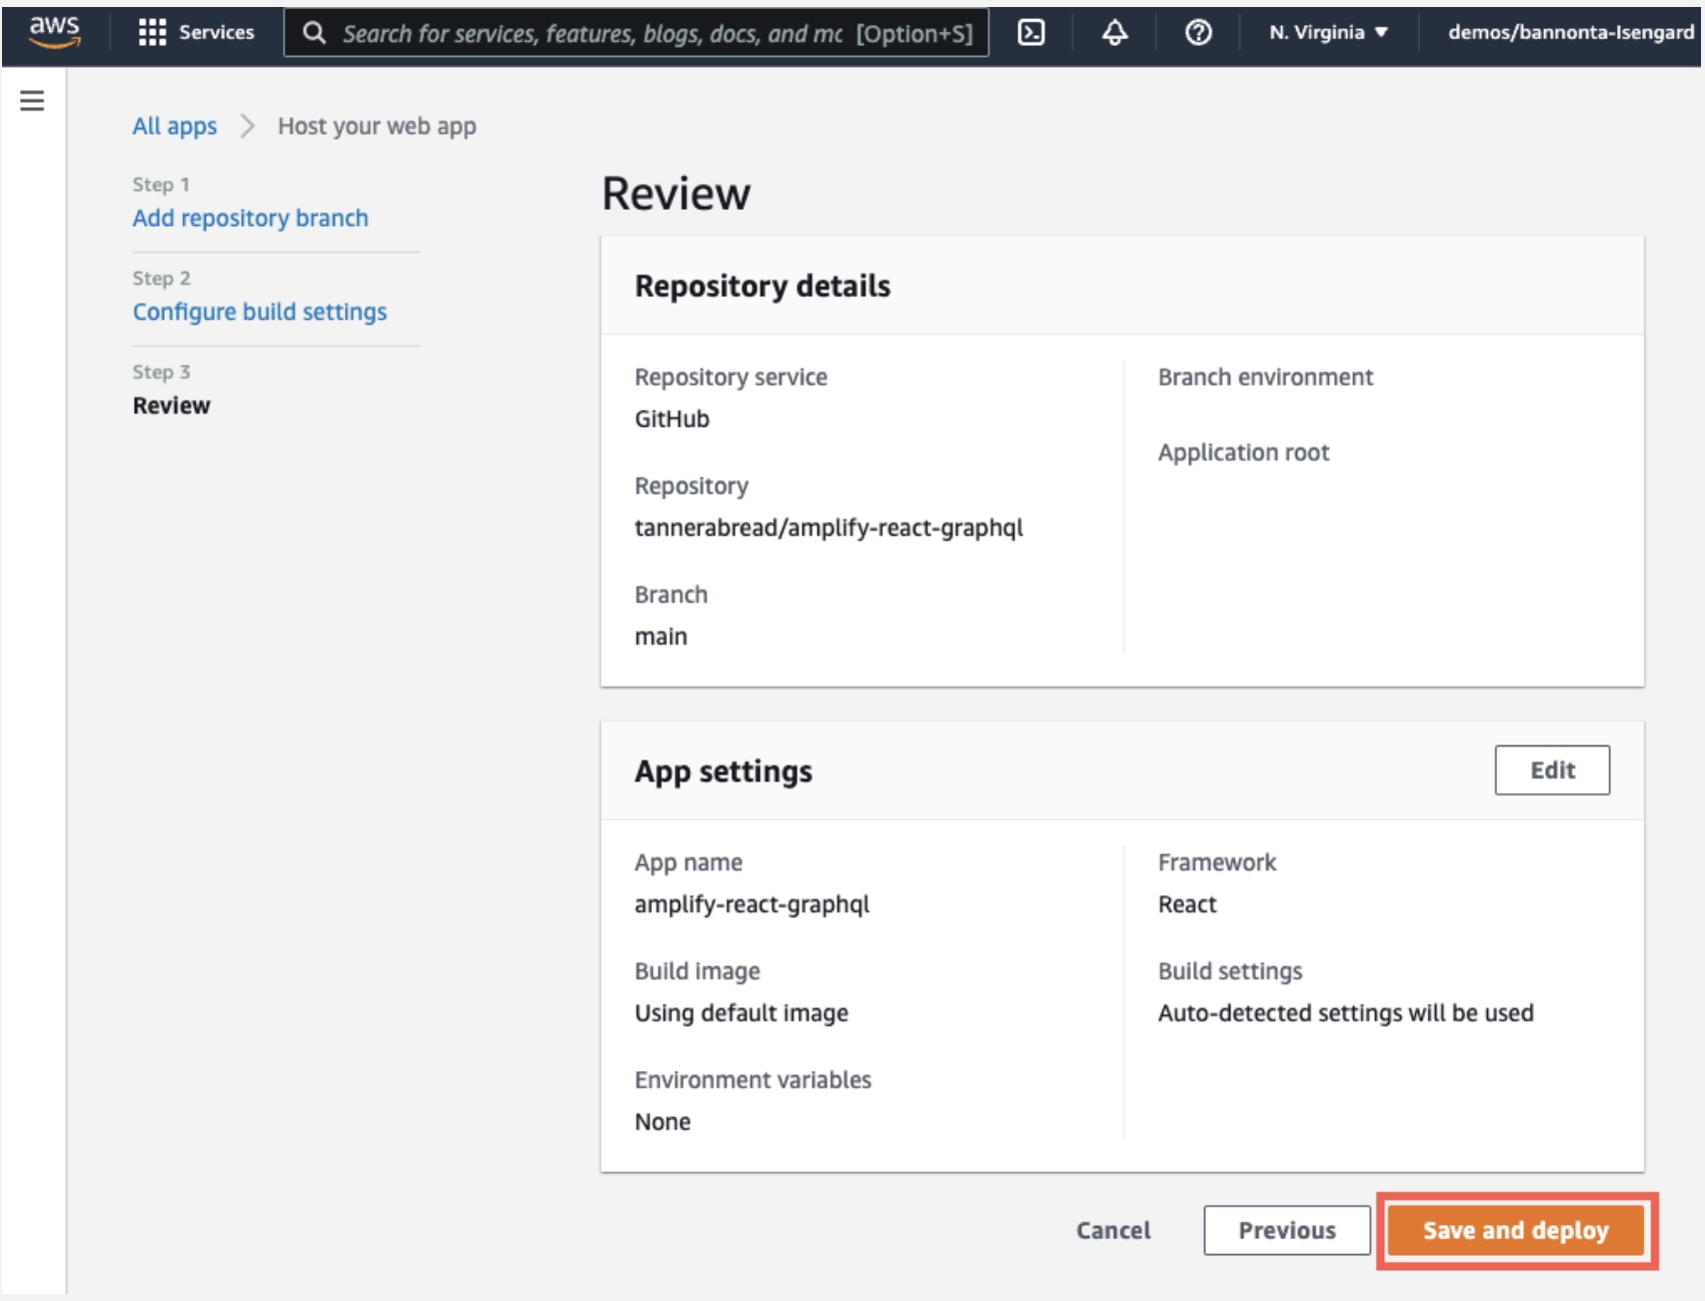Click Edit in App settings
Image resolution: width=1705 pixels, height=1301 pixels.
1551,770
